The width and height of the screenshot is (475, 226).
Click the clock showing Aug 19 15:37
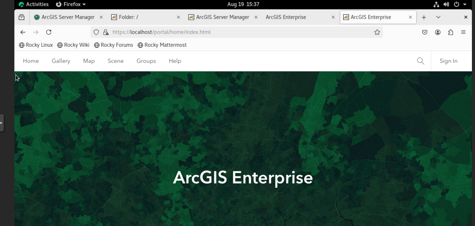(x=243, y=4)
